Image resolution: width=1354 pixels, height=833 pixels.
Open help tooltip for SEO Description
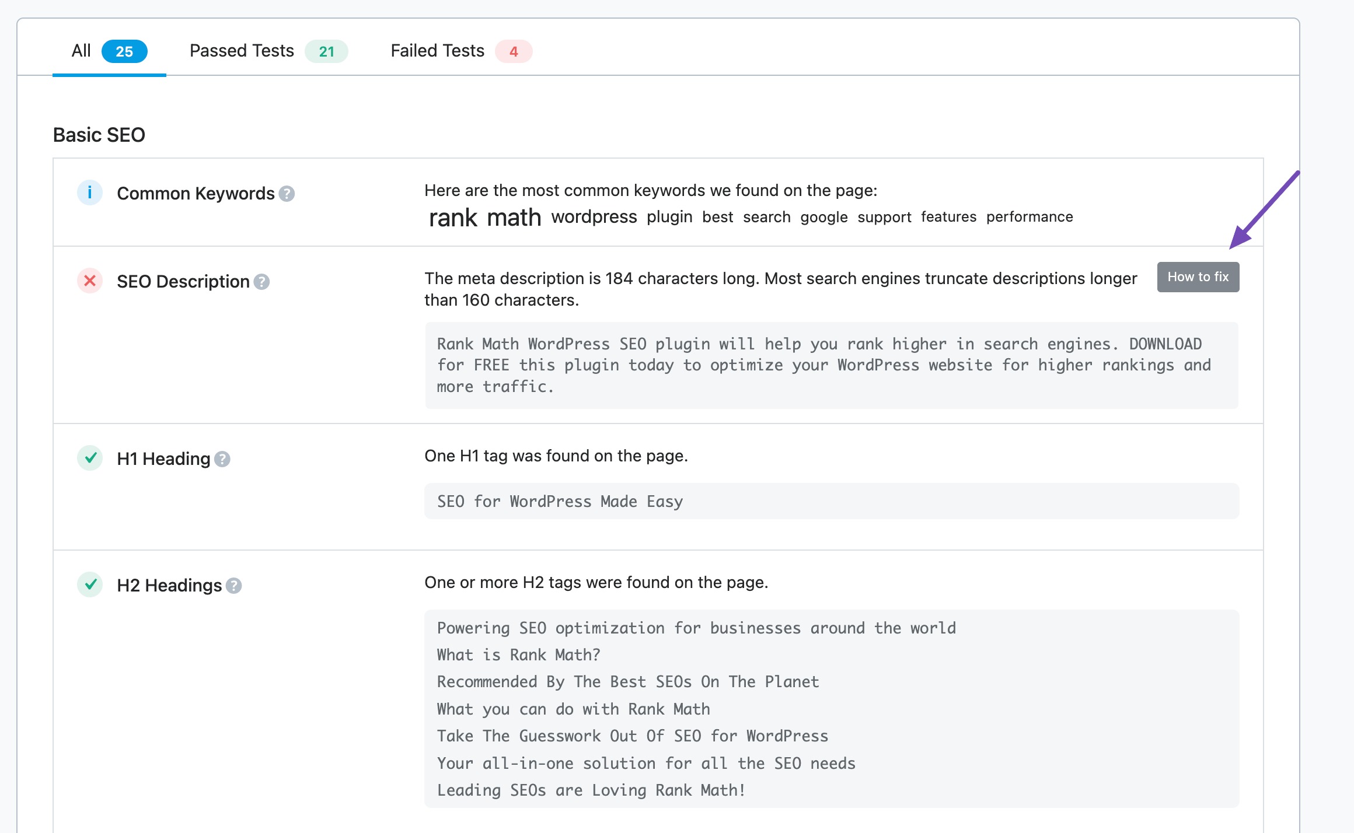[261, 282]
